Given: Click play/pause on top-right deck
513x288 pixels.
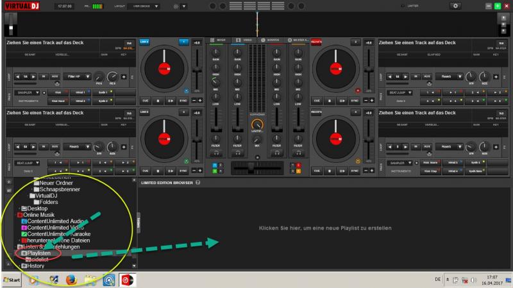Looking at the screenshot, I should [342, 101].
